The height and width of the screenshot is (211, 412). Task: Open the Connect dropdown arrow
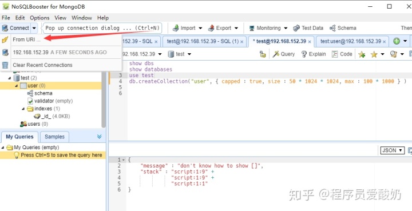(x=34, y=28)
